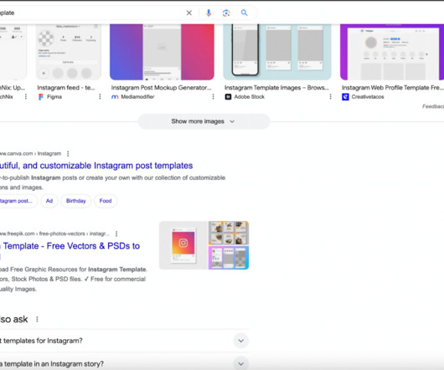Start voice search with the microphone icon
Viewport: 444px width, 370px height.
pos(209,13)
